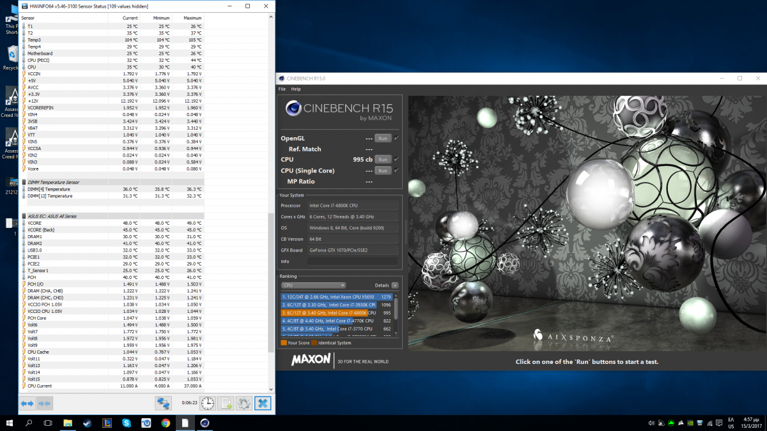Open the Windows Start menu
The height and width of the screenshot is (431, 767).
point(10,423)
